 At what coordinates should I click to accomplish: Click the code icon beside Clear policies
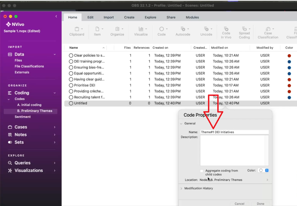click(x=71, y=55)
